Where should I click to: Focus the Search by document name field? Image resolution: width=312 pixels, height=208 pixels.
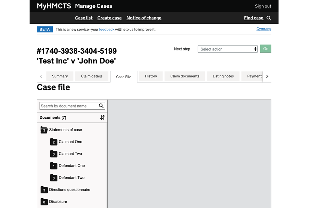pos(68,106)
